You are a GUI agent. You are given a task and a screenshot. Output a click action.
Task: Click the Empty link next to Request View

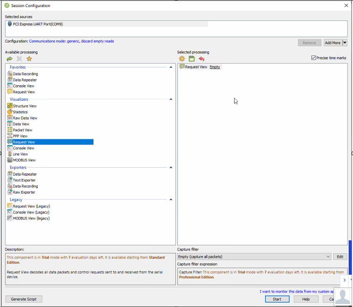(x=215, y=67)
